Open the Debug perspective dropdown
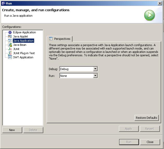The image size is (164, 149). pyautogui.click(x=95, y=69)
